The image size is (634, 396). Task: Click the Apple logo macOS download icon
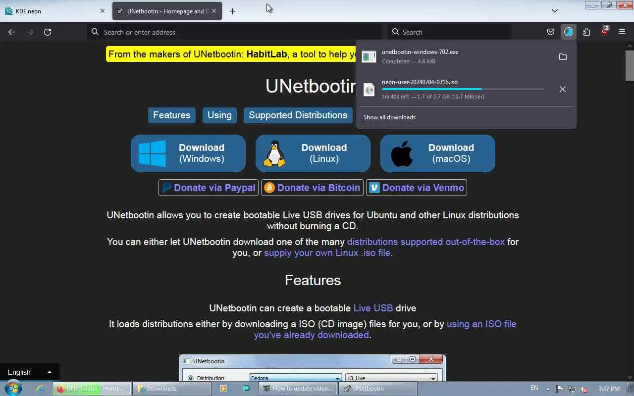coord(402,153)
